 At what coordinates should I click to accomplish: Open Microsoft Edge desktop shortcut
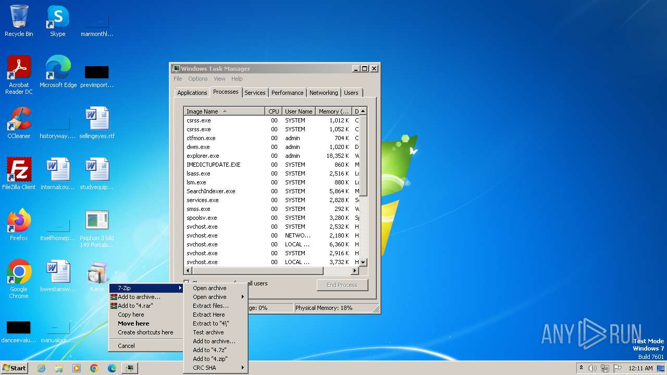(x=58, y=72)
